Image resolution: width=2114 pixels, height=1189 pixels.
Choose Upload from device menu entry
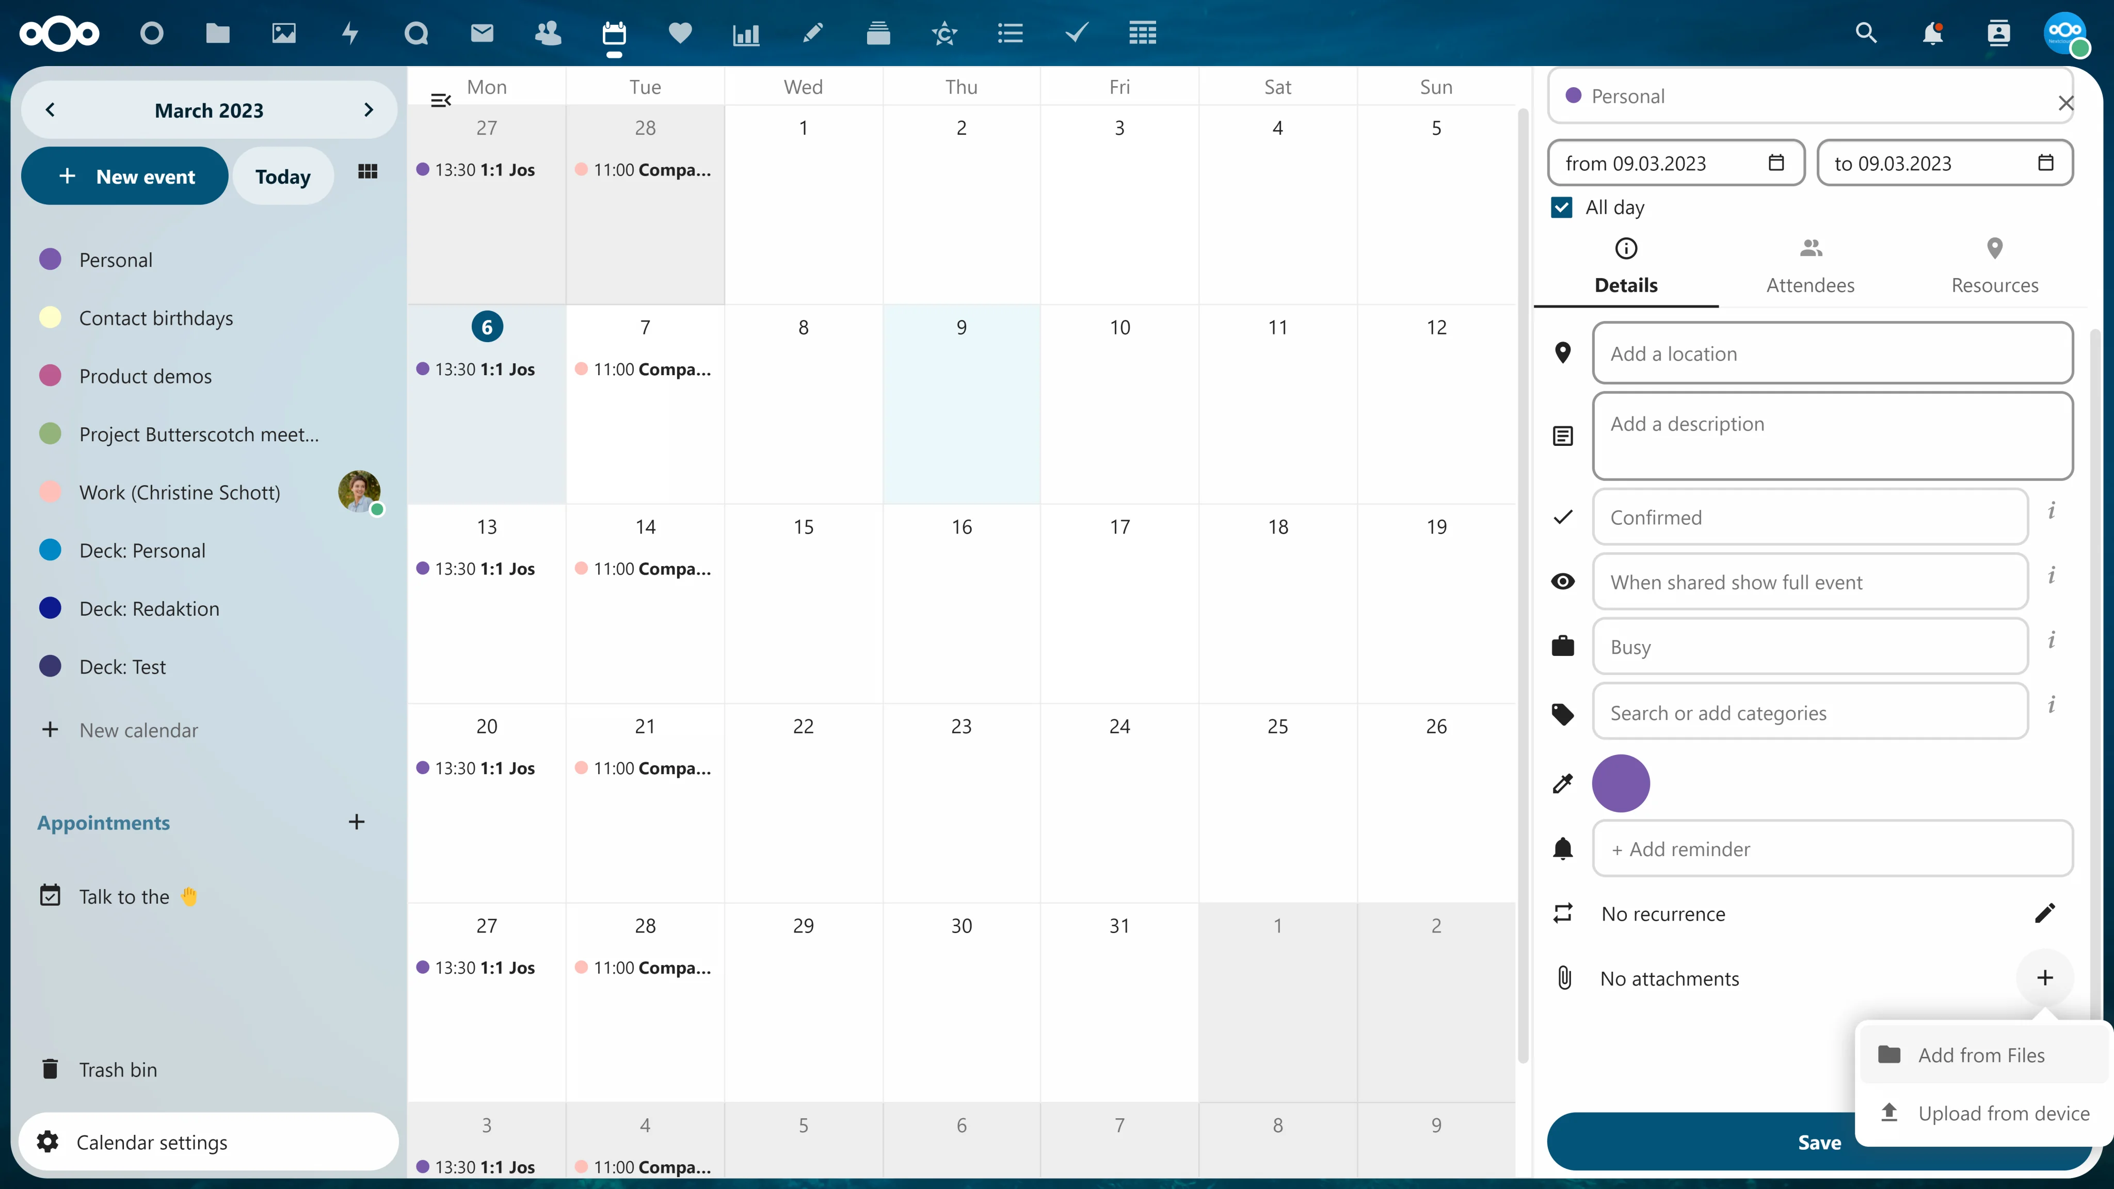(x=1984, y=1114)
